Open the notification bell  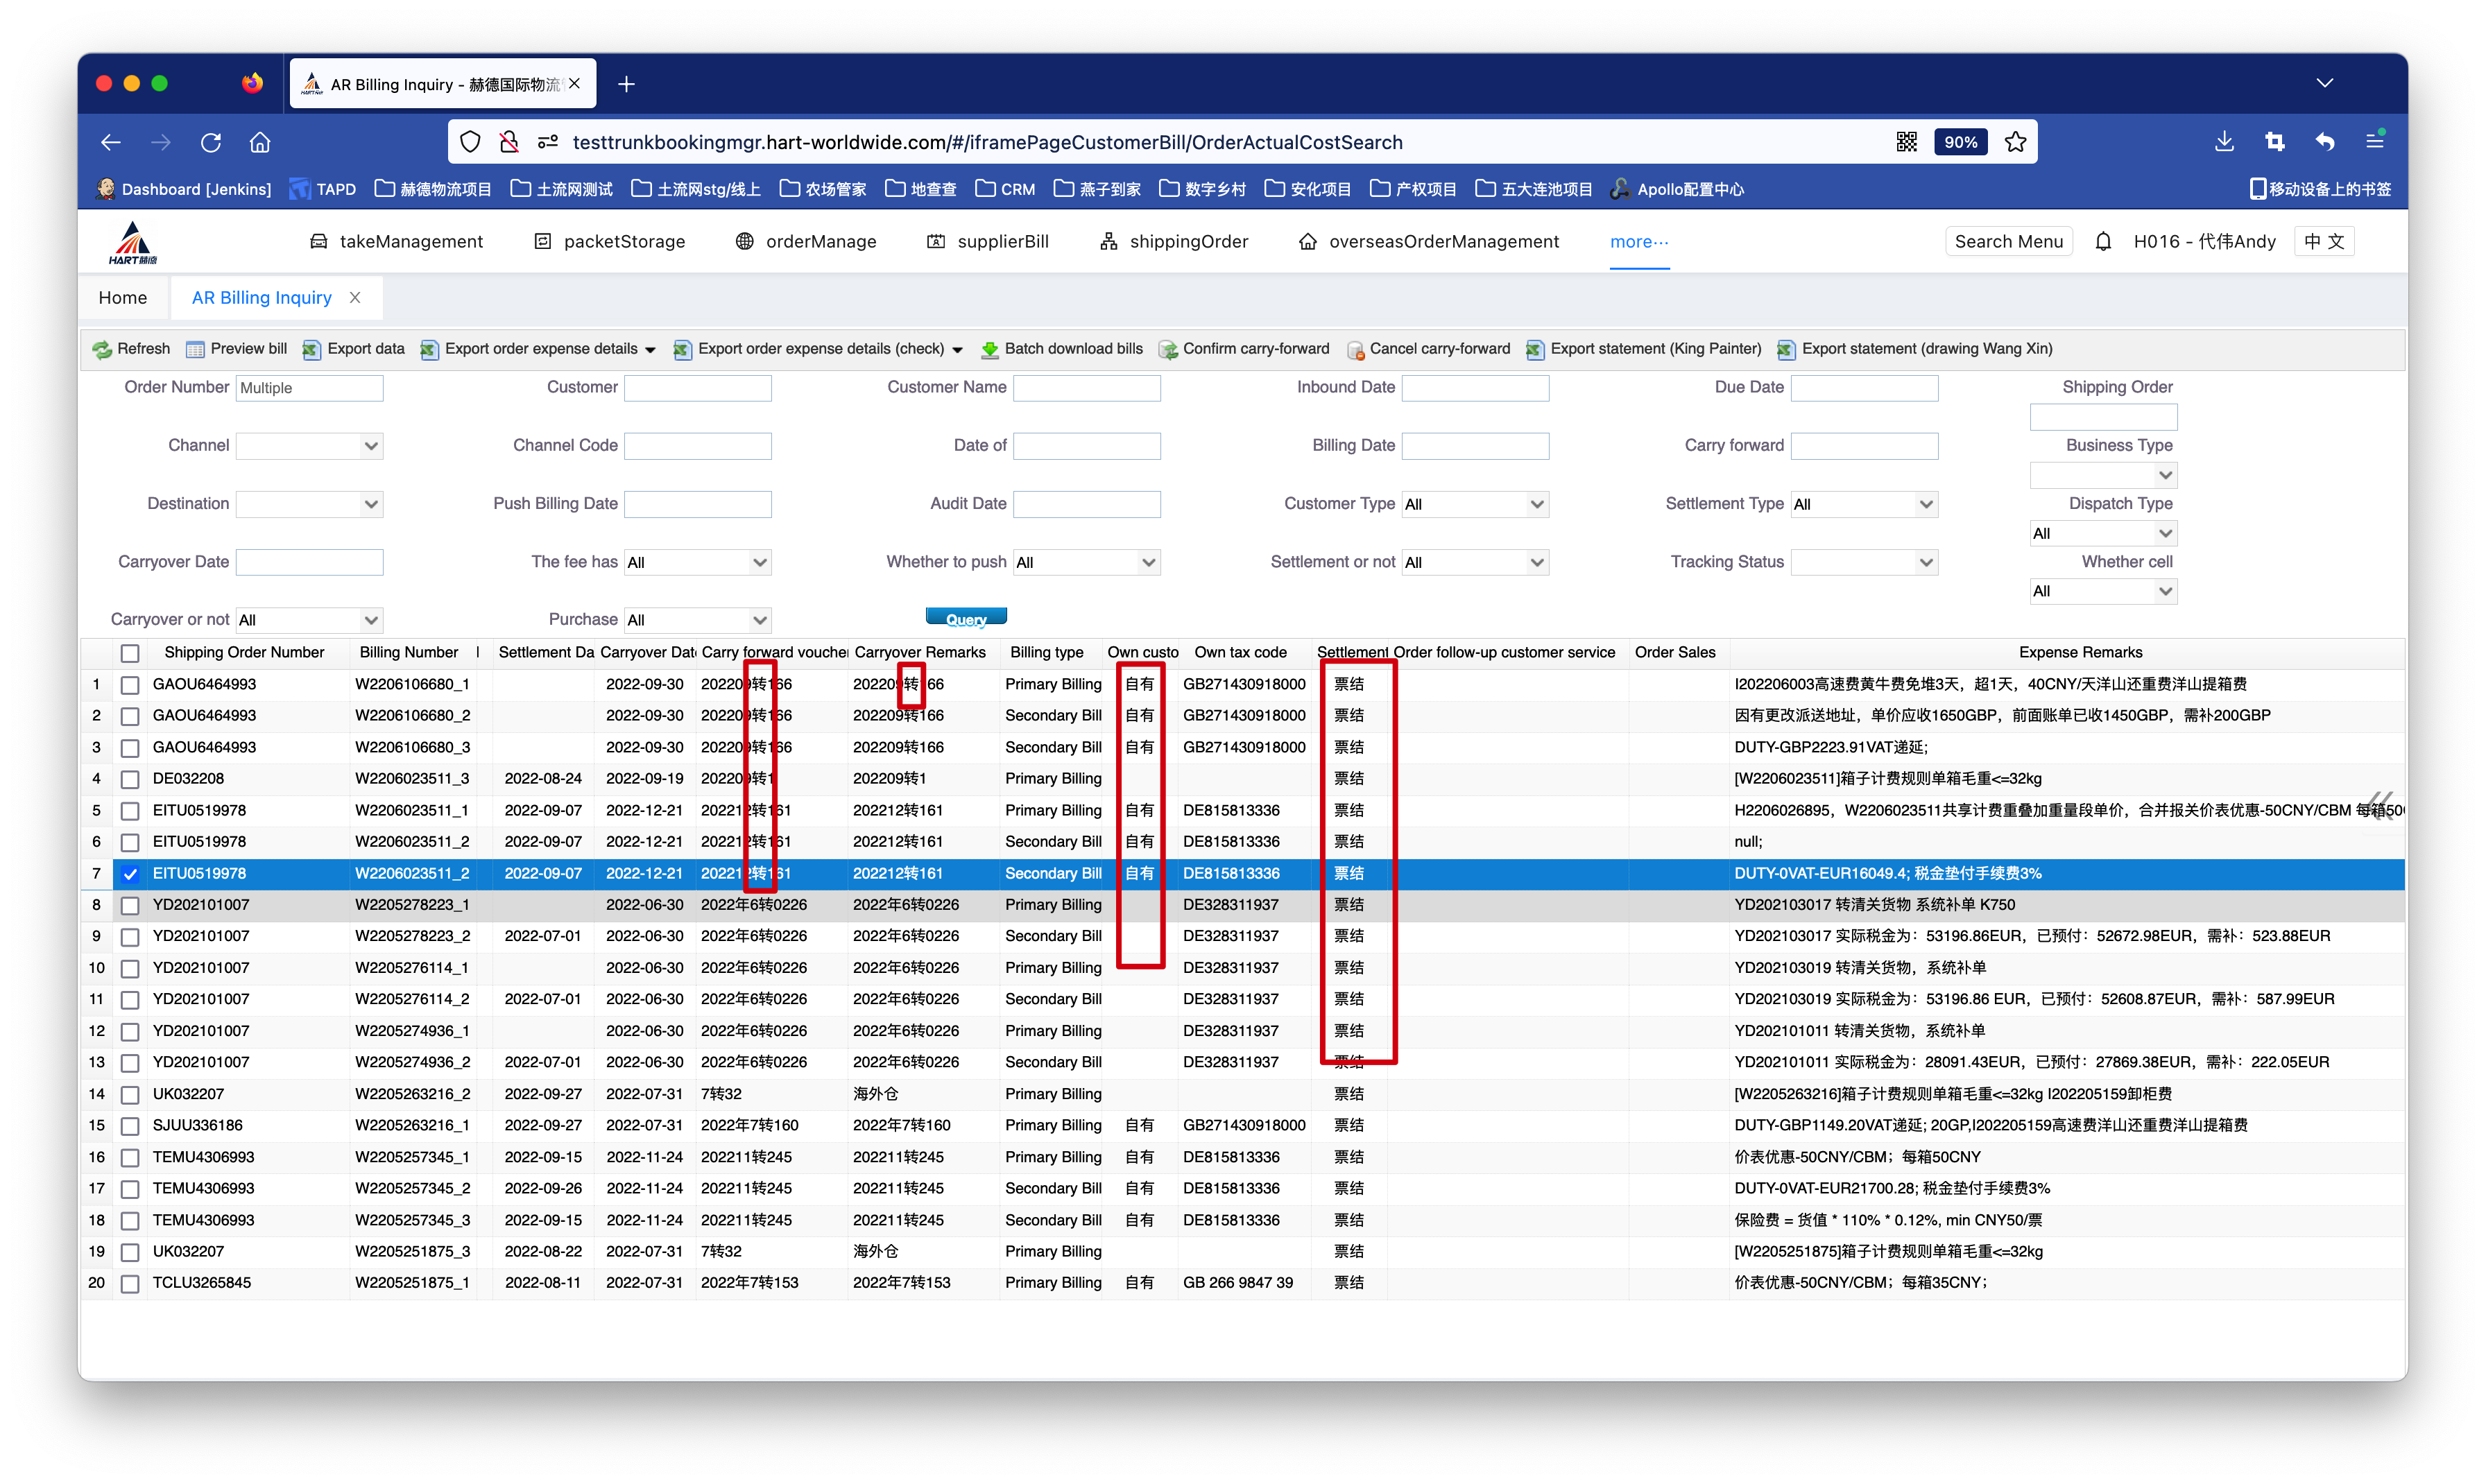pyautogui.click(x=2103, y=242)
